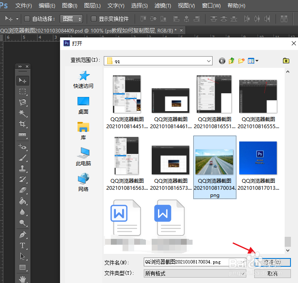The image size is (298, 283).
Task: Collapse the toolbox with double-arrow
Action: coord(20,67)
